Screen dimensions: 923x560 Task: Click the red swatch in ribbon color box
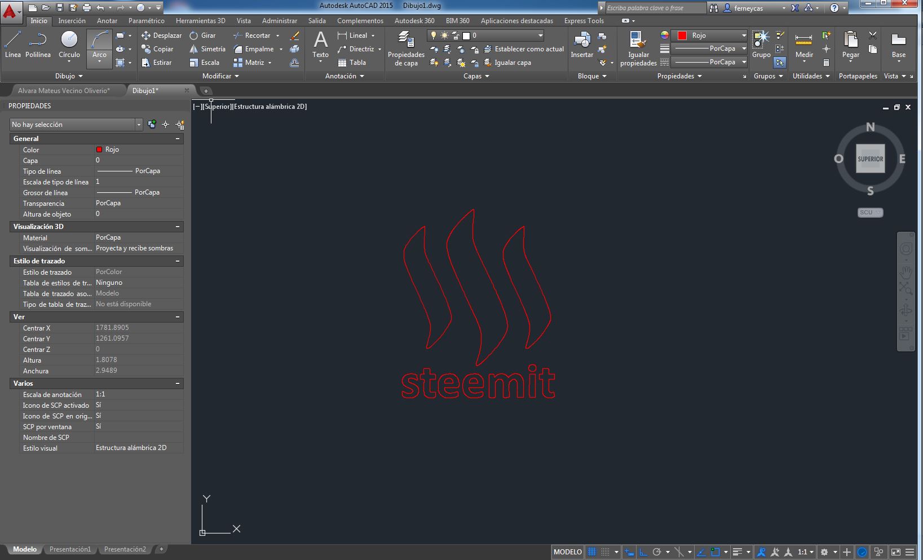(x=682, y=36)
